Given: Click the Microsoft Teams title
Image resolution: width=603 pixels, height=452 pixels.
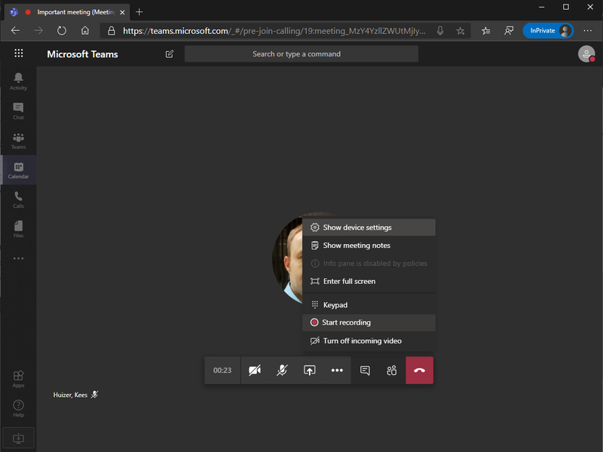Looking at the screenshot, I should (82, 54).
